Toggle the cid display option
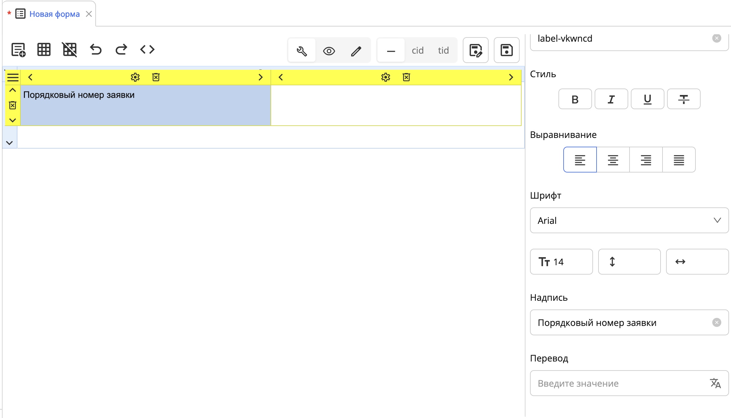731x418 pixels. [418, 50]
